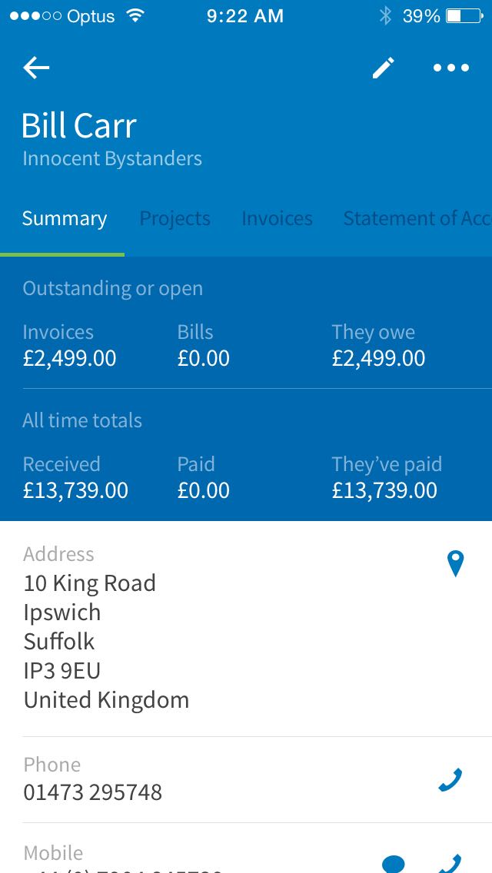Screen dimensions: 492x873
Task: Tap the outstanding Bills £0.00 amount
Action: pos(204,358)
